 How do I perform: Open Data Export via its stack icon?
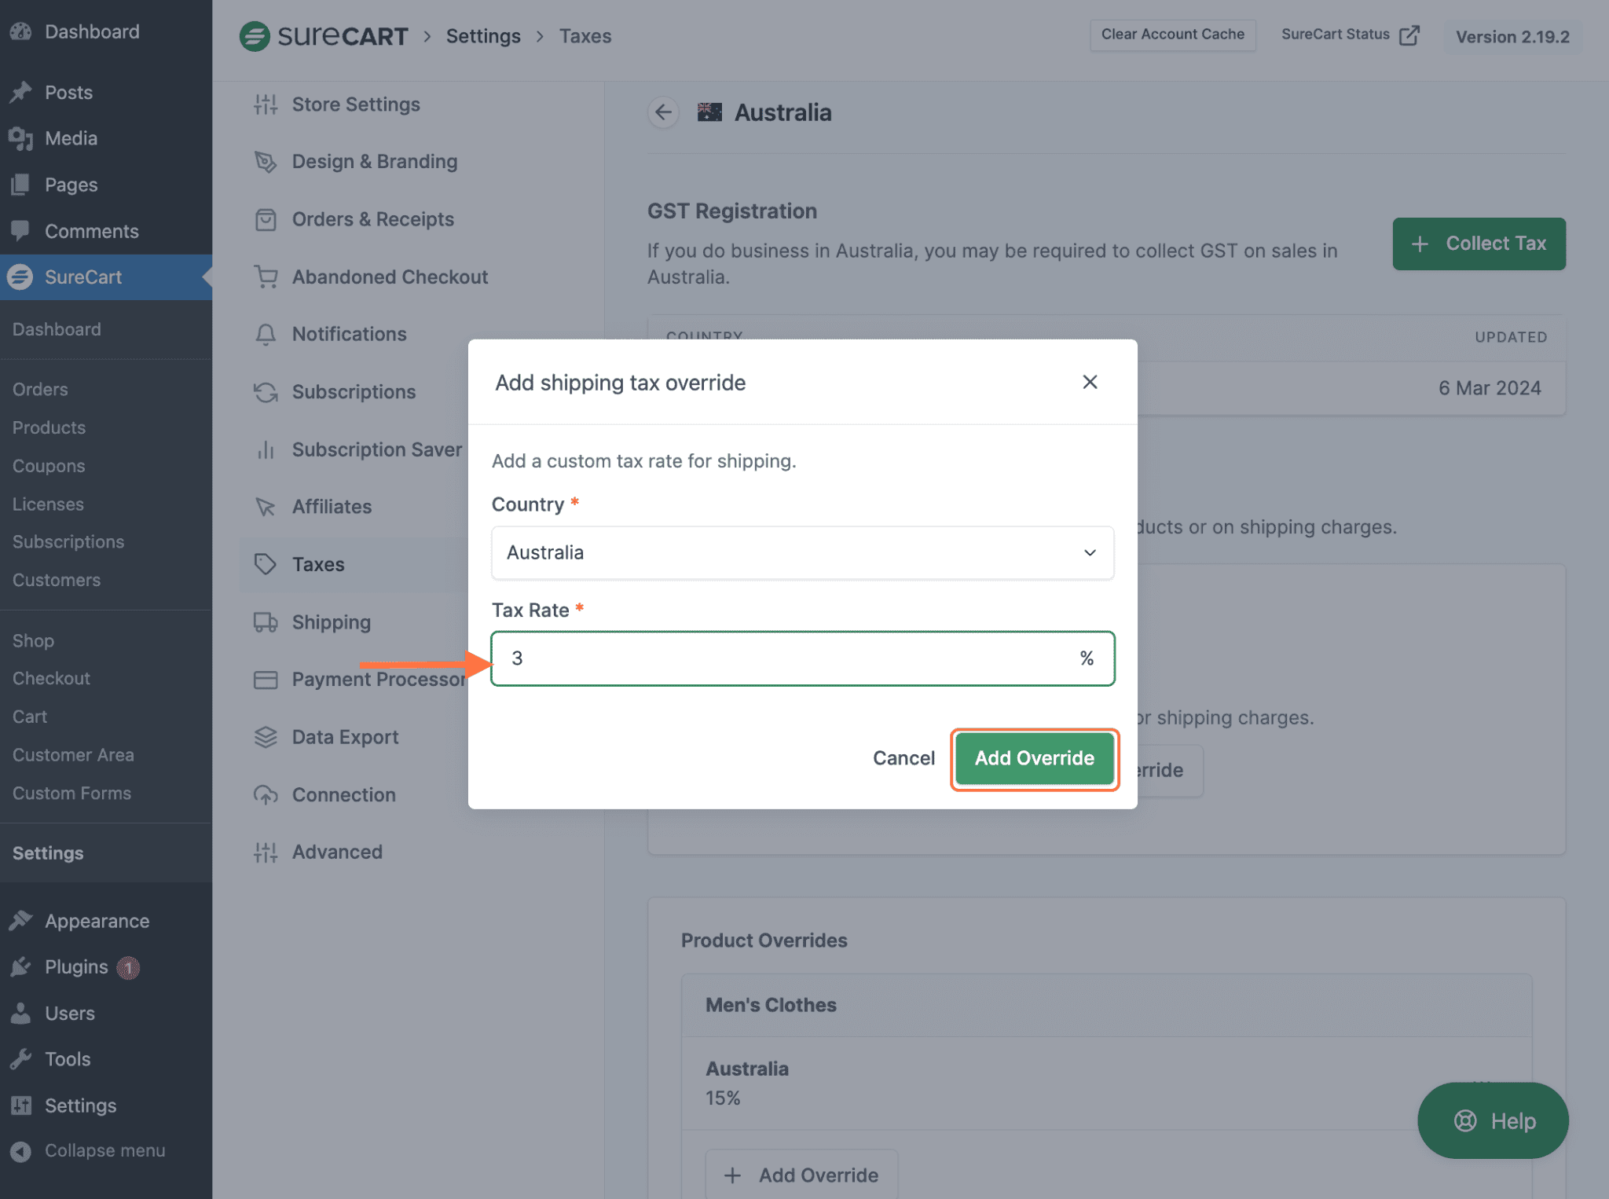click(x=265, y=736)
